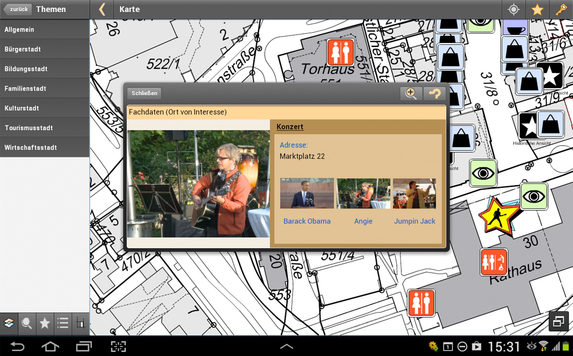Image resolution: width=573 pixels, height=356 pixels.
Task: Collapse the sidebar with orange chevron
Action: click(102, 10)
